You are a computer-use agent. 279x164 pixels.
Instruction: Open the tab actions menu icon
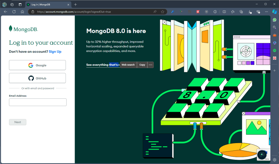pyautogui.click(x=20, y=5)
